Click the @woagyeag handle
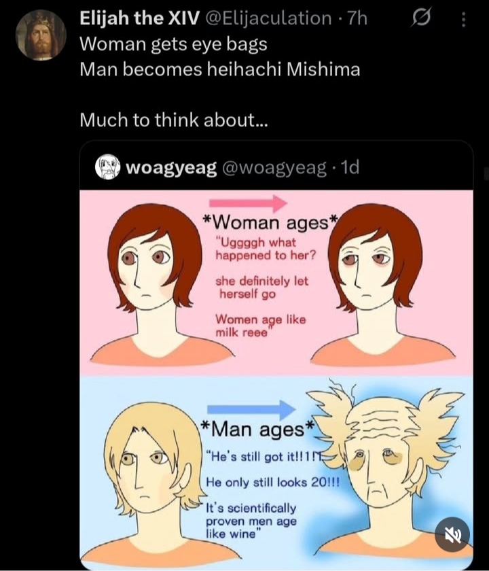Viewport: 489px width, 571px height. (274, 167)
